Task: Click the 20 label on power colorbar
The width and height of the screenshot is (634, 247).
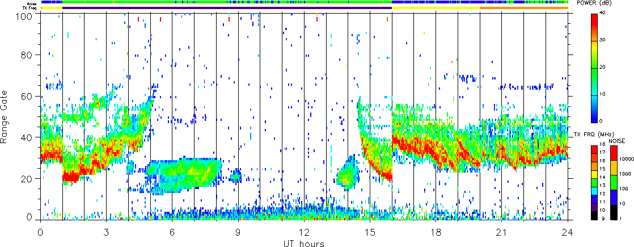Action: point(602,67)
